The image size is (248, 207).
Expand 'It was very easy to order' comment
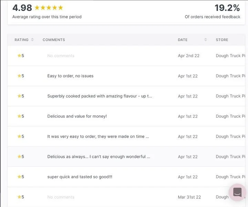[x=98, y=136]
